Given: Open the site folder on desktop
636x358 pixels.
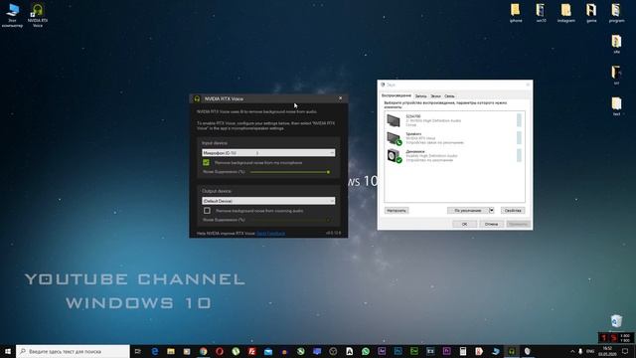Looking at the screenshot, I should tap(616, 44).
